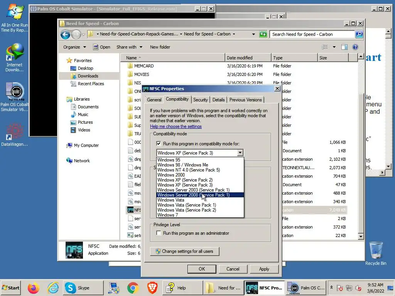The image size is (395, 296).
Task: Click in the Search Need for Speed field
Action: tap(312, 34)
